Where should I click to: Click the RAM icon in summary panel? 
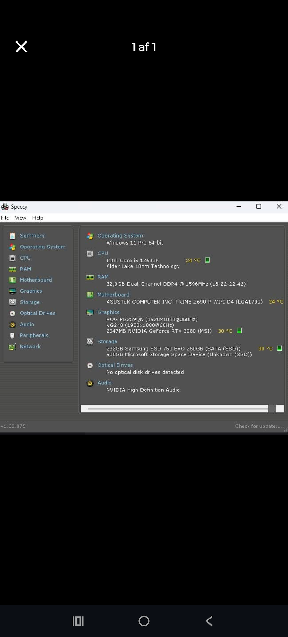(90, 277)
